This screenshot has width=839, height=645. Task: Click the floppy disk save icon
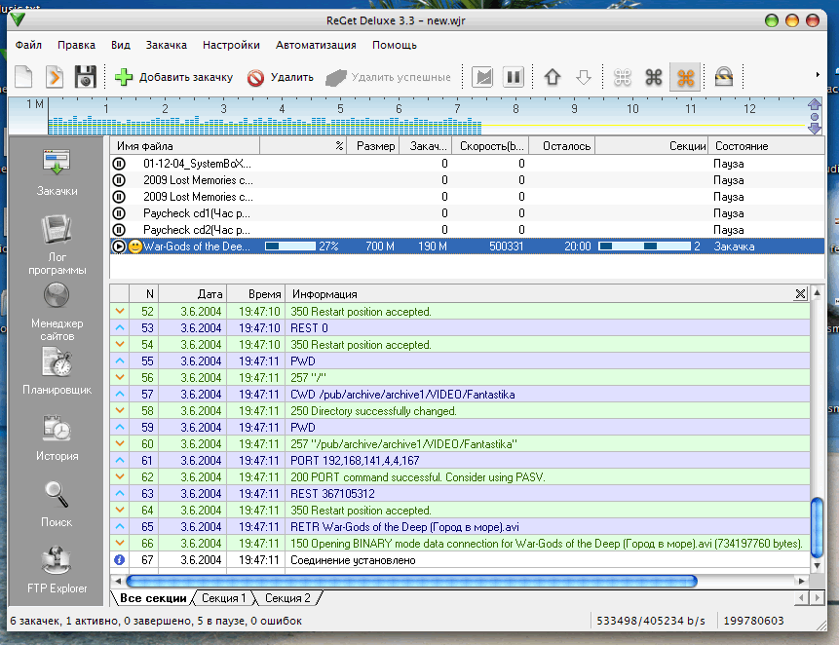coord(86,76)
